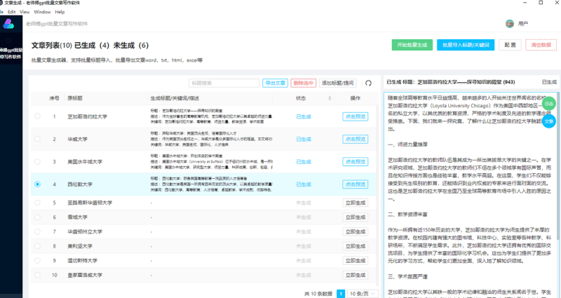Select the radio button for row 8

click(x=38, y=246)
